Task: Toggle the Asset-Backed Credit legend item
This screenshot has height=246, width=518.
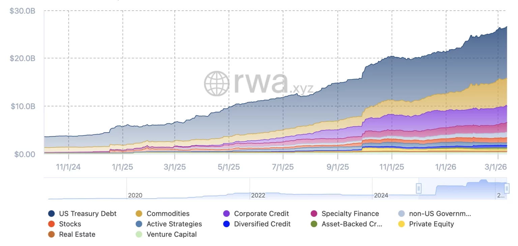Action: coord(346,224)
